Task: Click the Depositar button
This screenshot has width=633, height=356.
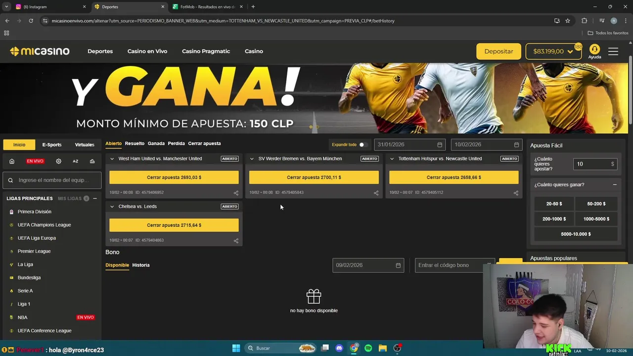Action: tap(498, 51)
